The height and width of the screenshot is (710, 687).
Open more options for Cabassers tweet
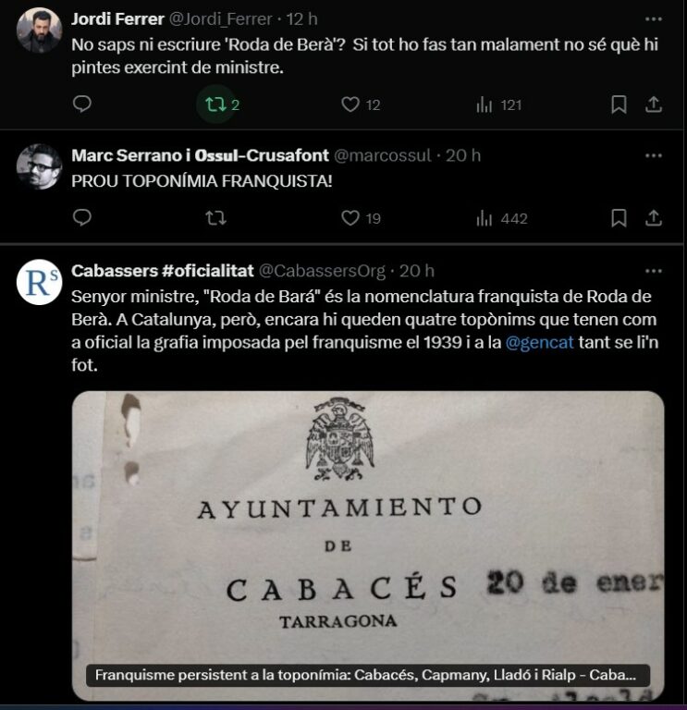(653, 271)
